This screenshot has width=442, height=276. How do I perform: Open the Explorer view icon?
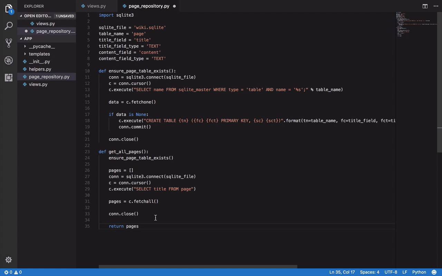pyautogui.click(x=9, y=9)
